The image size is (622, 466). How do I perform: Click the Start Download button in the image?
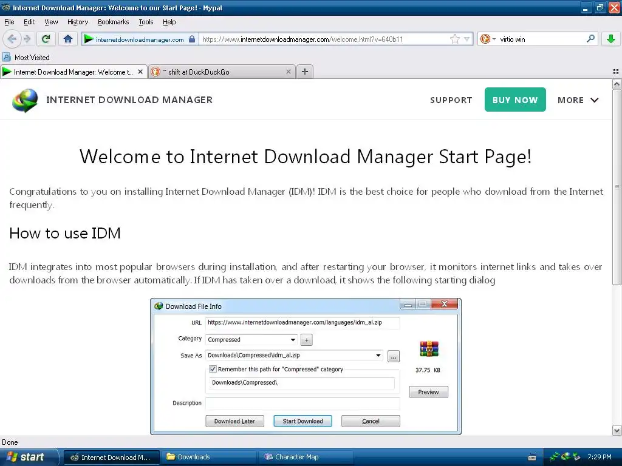tap(302, 421)
